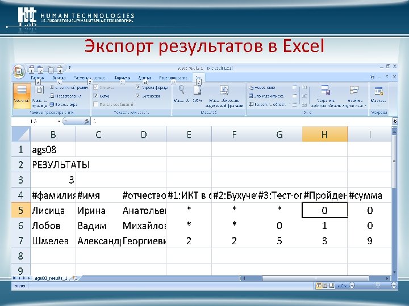Select Normal view in status bar
Screen dimensions: 409x306
(319, 286)
